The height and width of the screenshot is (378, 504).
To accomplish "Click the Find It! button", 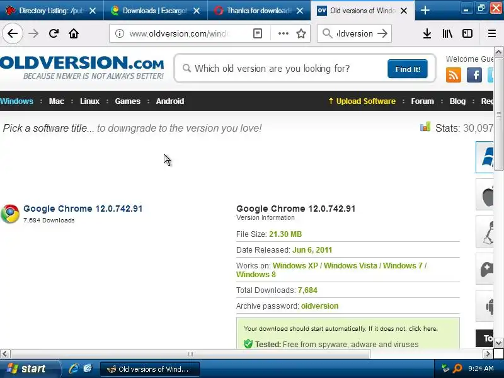I will tap(408, 69).
